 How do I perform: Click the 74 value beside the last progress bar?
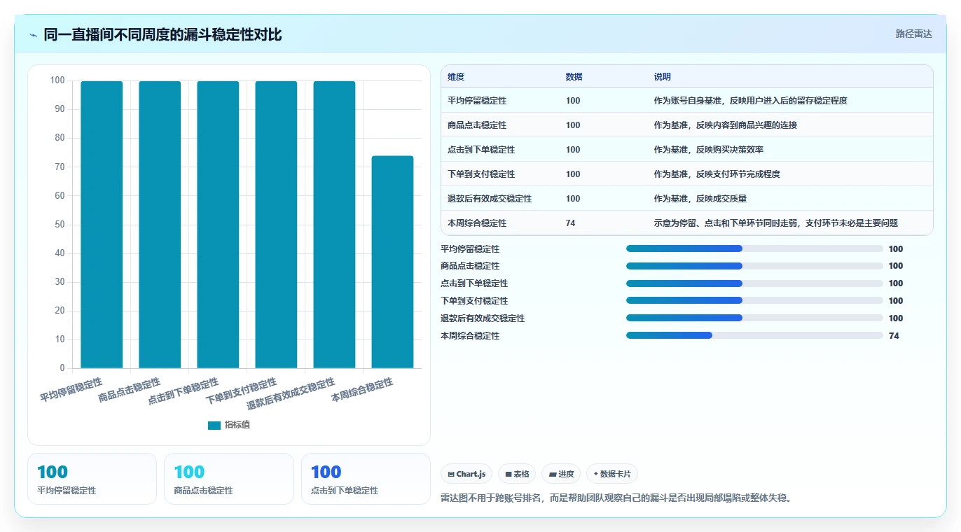point(894,336)
